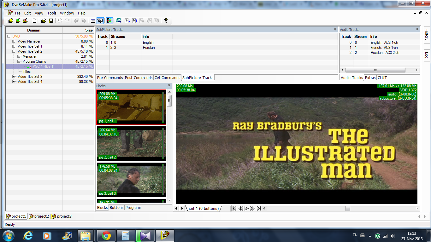Image resolution: width=431 pixels, height=242 pixels.
Task: Switch to the Cell Commands tab
Action: pyautogui.click(x=168, y=78)
